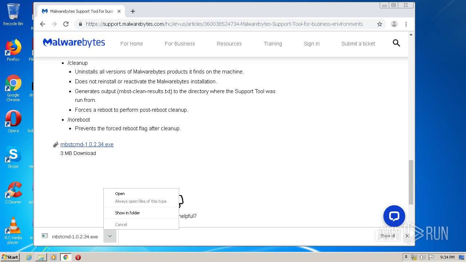Go back using the browser back arrow
This screenshot has height=262, width=466.
[x=43, y=24]
